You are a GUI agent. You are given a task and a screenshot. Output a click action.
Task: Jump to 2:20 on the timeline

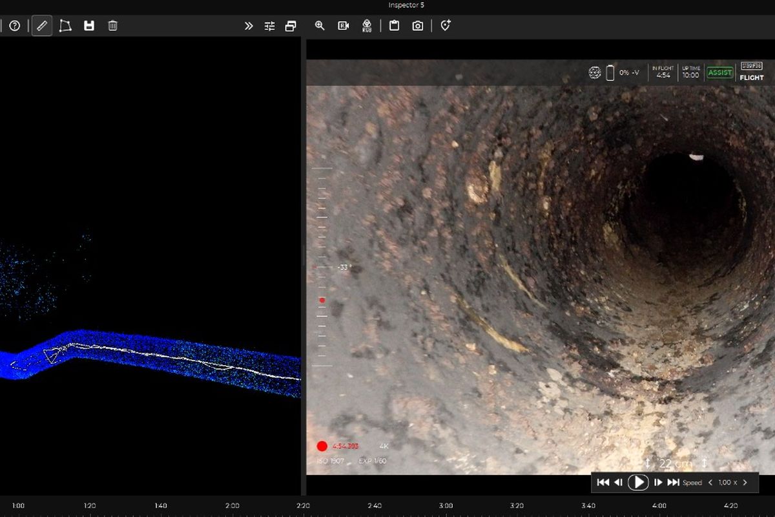coord(303,506)
